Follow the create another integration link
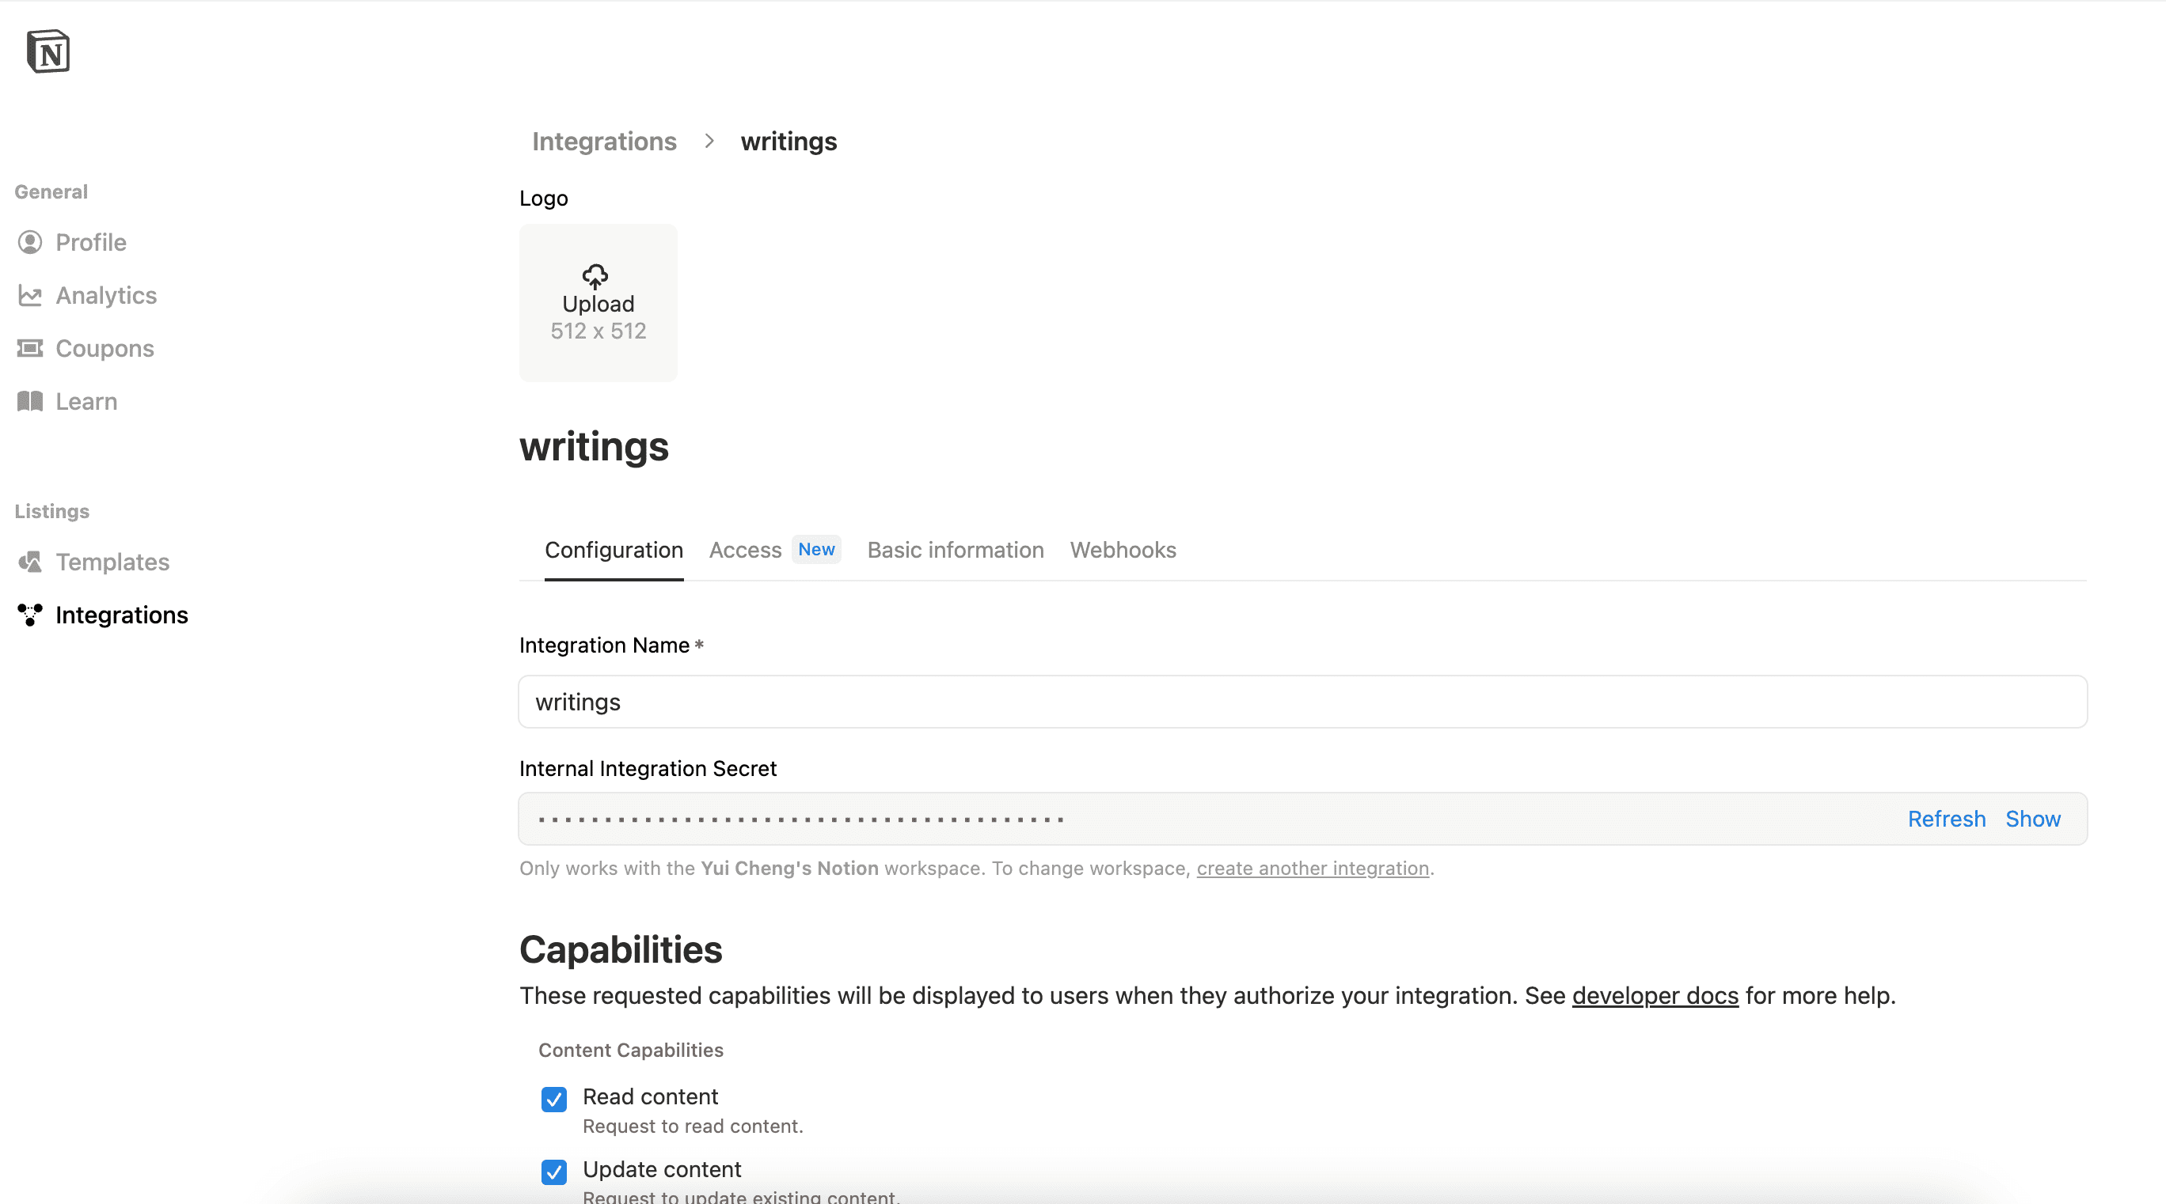 pos(1313,869)
